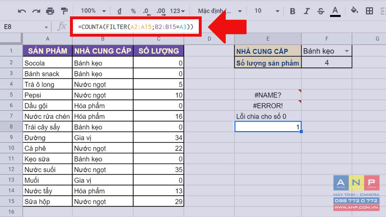Open the Name box E8 dropdown arrow
The image size is (386, 217).
click(46, 27)
